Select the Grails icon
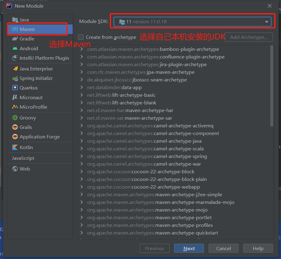 click(x=15, y=127)
